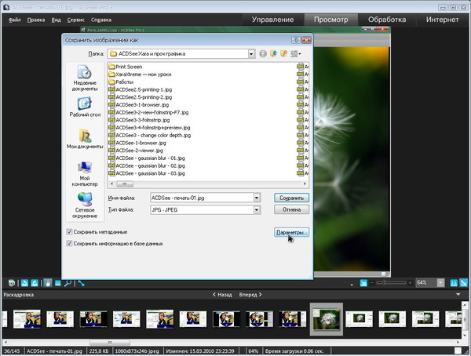Click the 1080x873x24b jpeg status entry

tap(137, 351)
